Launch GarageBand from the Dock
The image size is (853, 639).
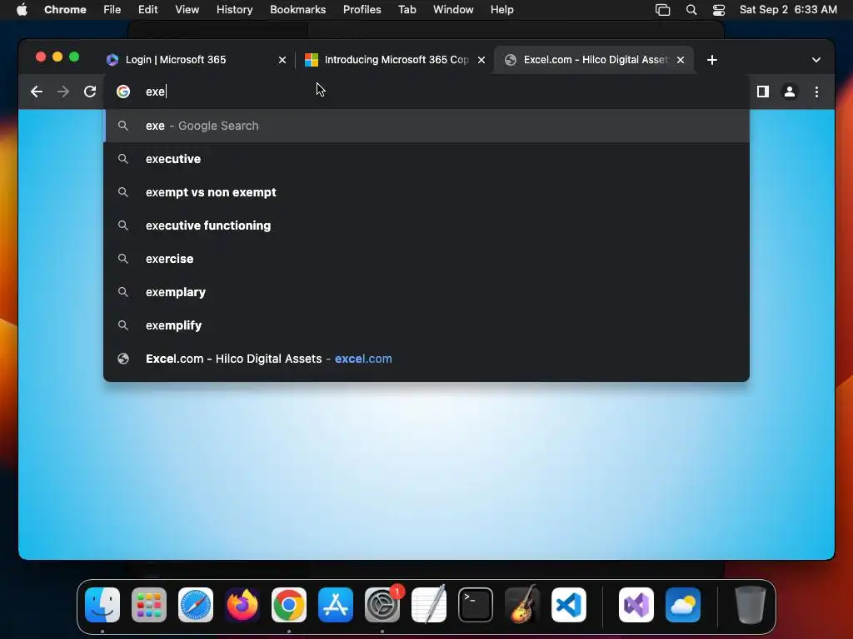(522, 605)
